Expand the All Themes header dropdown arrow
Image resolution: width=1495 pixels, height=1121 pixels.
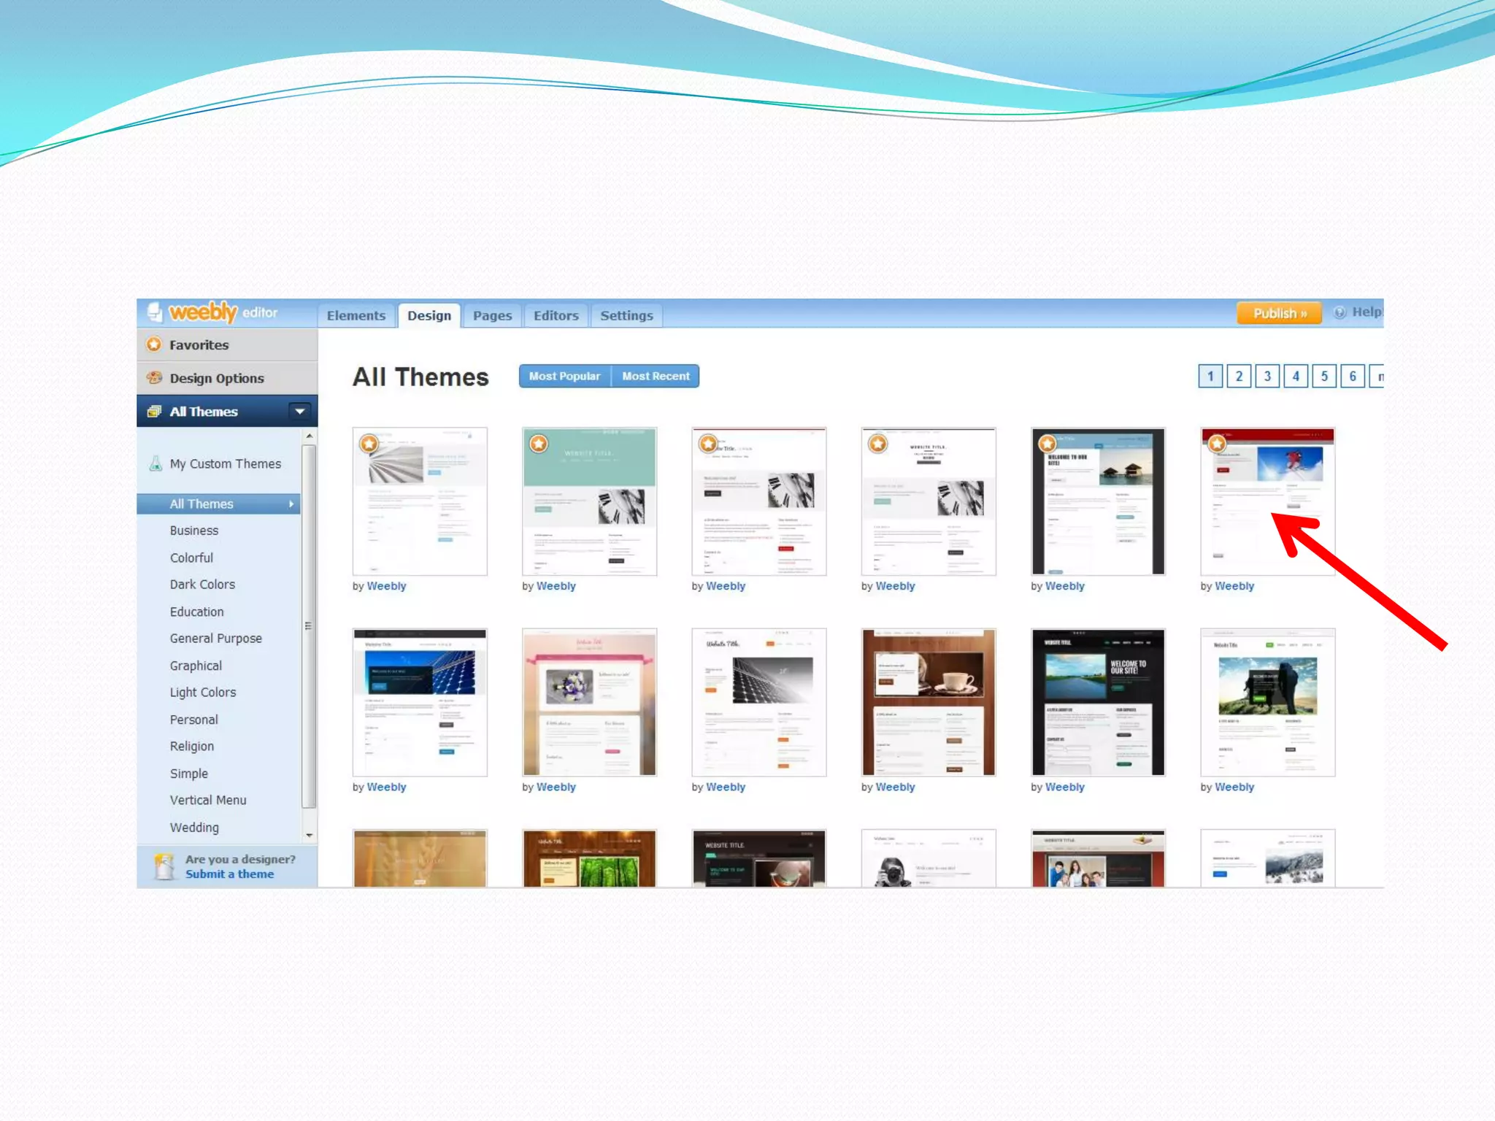[x=299, y=412]
